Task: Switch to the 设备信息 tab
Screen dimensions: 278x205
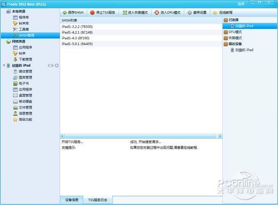Action: click(x=72, y=200)
